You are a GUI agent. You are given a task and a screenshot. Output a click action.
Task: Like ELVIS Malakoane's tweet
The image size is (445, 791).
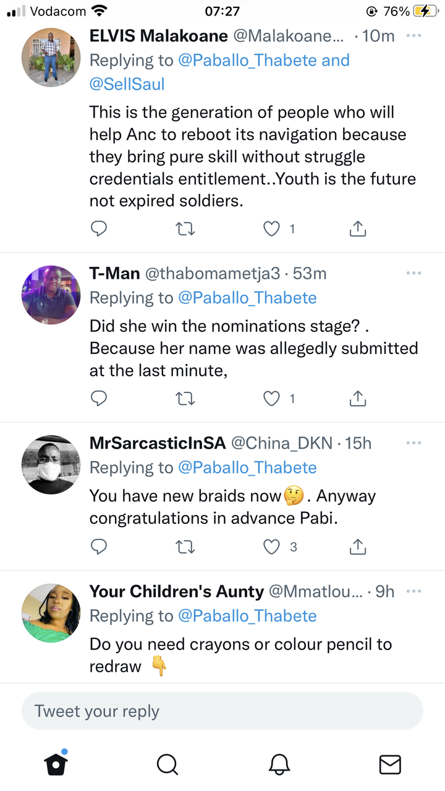pos(272,229)
